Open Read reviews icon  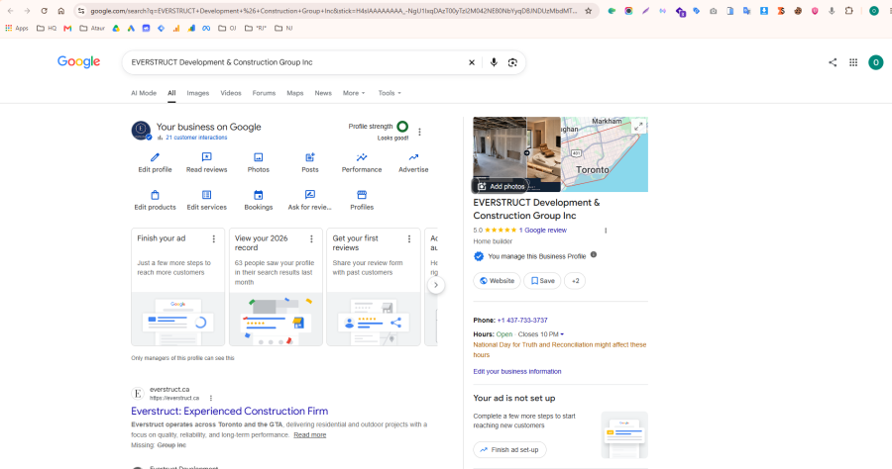click(x=206, y=157)
